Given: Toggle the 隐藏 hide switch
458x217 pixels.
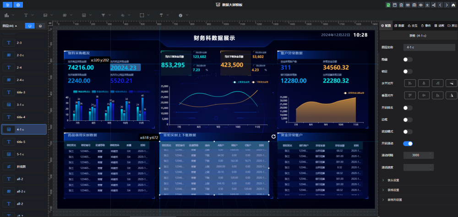Looking at the screenshot, I should tap(408, 60).
